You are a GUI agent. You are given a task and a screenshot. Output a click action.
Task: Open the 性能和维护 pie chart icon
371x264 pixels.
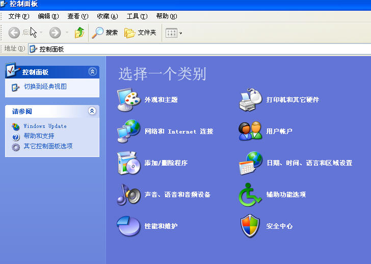coord(128,226)
